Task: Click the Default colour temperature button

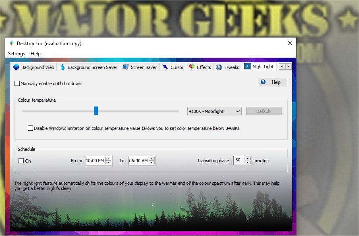Action: [264, 111]
